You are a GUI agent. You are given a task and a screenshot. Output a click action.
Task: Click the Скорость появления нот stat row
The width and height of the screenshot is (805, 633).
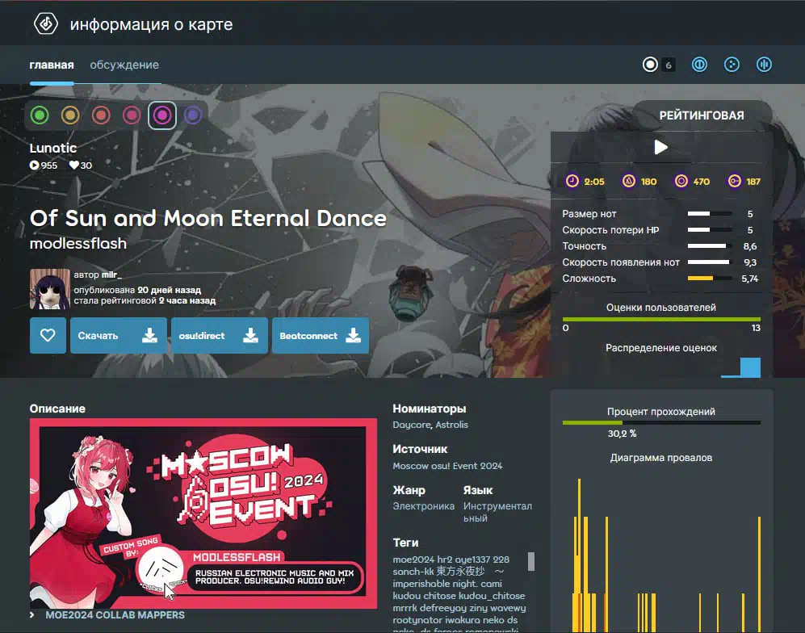tap(660, 262)
